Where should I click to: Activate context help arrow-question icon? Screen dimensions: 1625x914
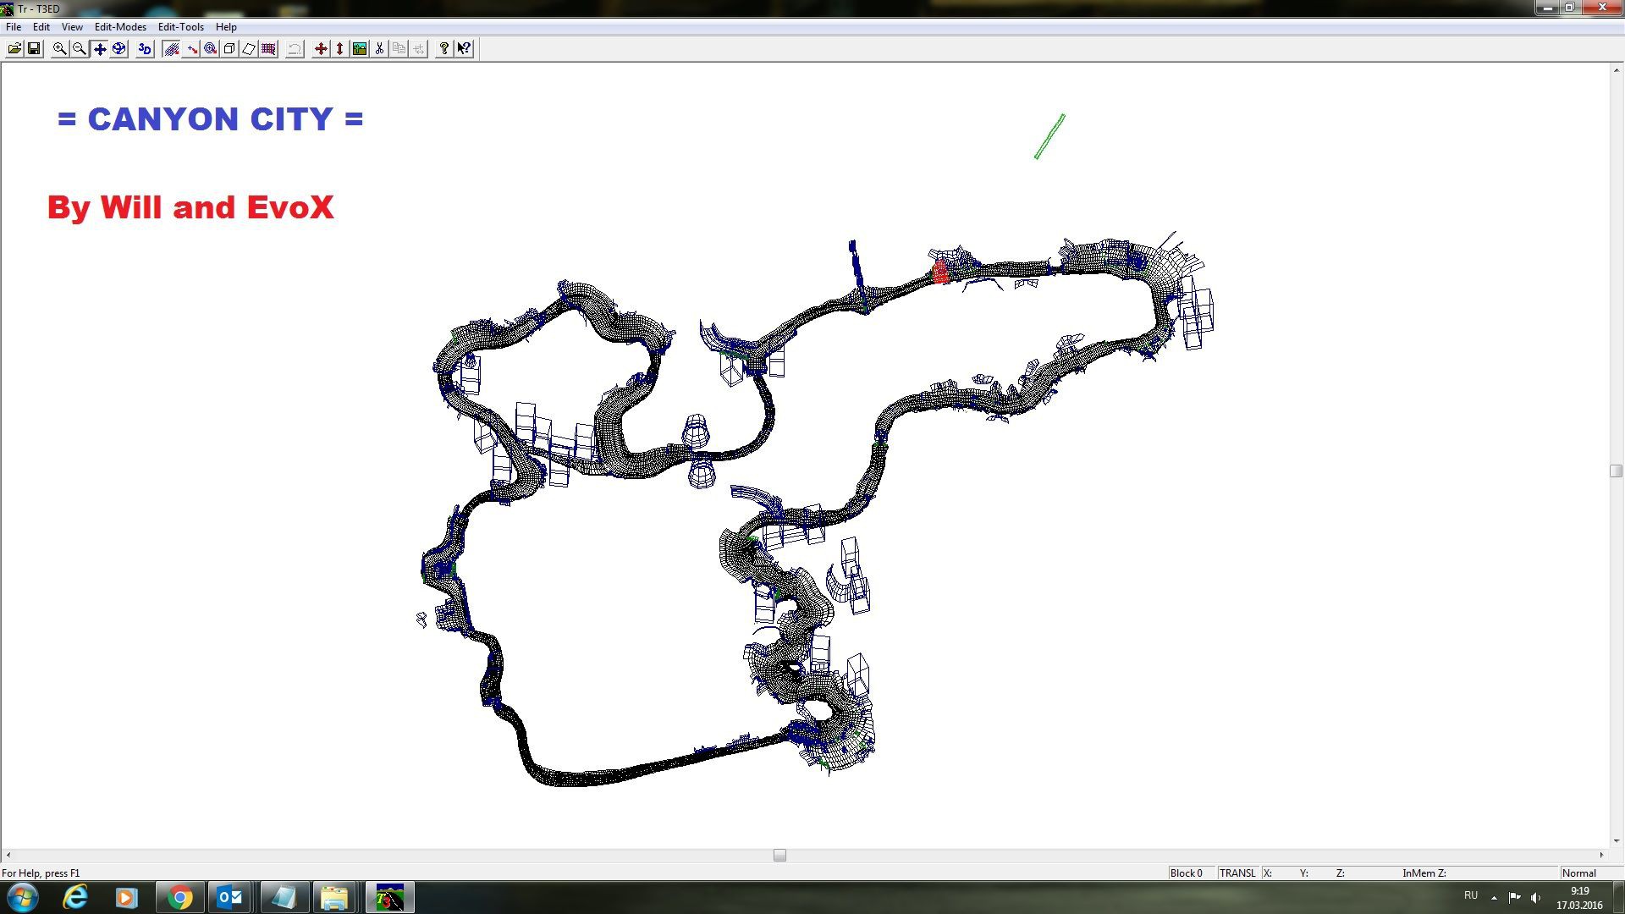point(464,49)
